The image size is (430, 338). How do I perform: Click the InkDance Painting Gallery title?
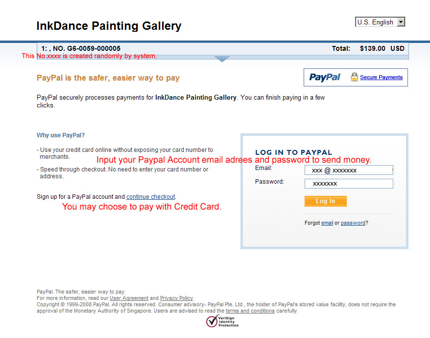coord(109,26)
